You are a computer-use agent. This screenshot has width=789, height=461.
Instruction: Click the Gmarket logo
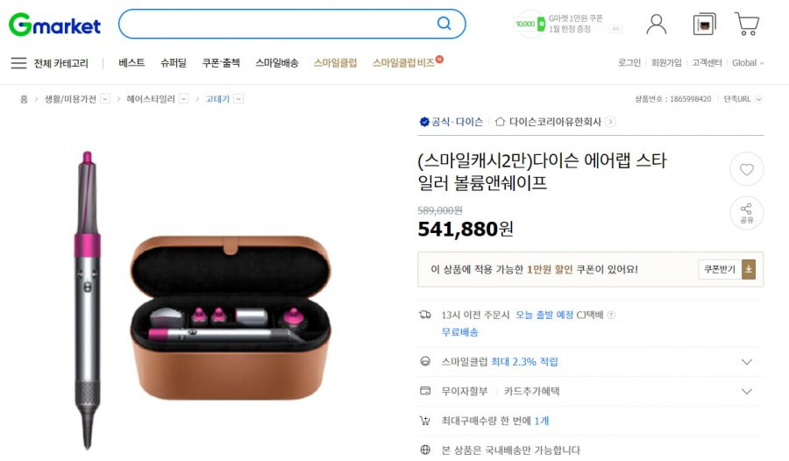click(54, 25)
